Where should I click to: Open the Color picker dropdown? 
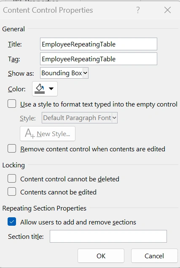(45, 89)
